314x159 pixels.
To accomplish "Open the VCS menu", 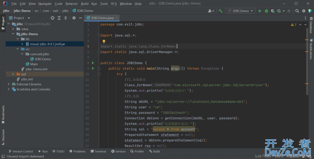I will (114, 3).
